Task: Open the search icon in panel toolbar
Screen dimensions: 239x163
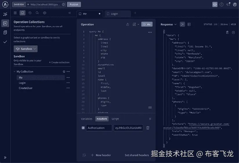Action: coord(37,13)
